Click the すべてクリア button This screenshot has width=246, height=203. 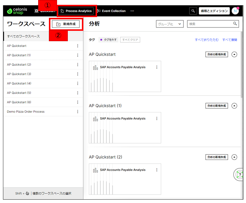point(130,40)
